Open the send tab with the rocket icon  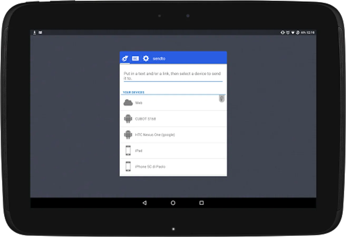[x=125, y=58]
